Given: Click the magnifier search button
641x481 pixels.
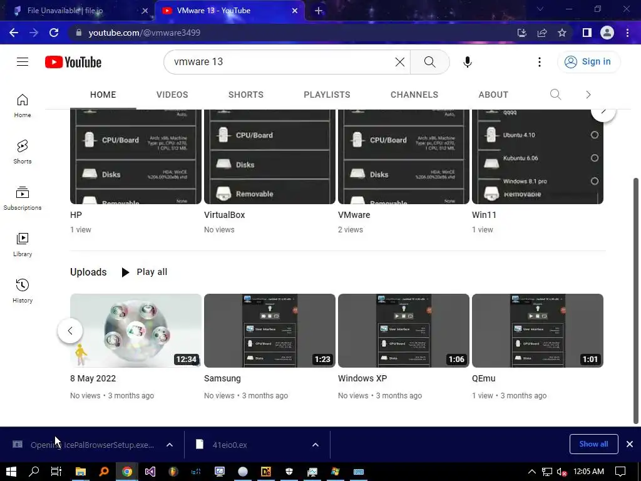Looking at the screenshot, I should pos(429,62).
